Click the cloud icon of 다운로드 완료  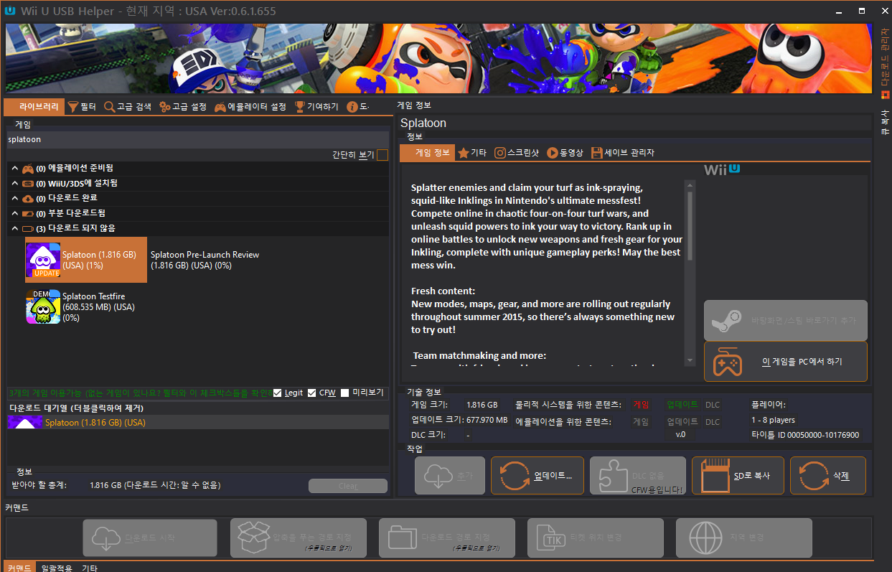[x=28, y=198]
